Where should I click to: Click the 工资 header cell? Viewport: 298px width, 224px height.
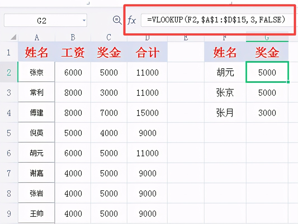pyautogui.click(x=73, y=52)
